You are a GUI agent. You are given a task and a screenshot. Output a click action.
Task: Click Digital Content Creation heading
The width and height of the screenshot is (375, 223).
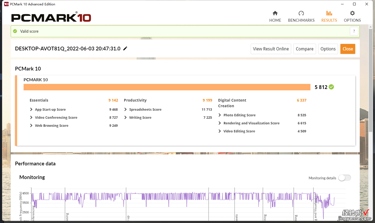(232, 103)
